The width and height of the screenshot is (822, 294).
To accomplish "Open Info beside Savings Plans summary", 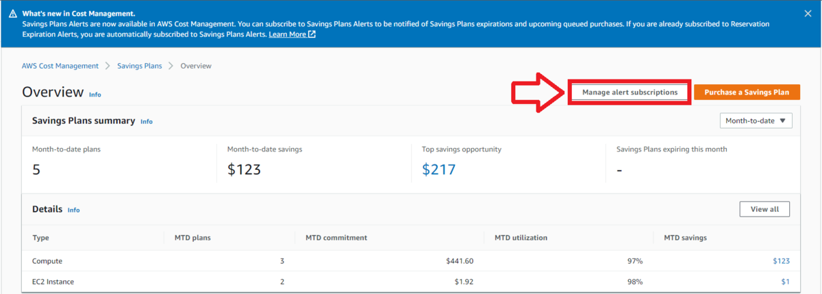I will pyautogui.click(x=147, y=121).
